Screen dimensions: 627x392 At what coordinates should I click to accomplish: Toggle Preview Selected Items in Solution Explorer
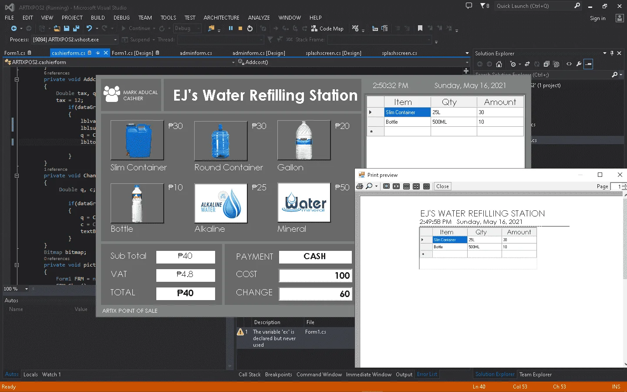click(588, 64)
